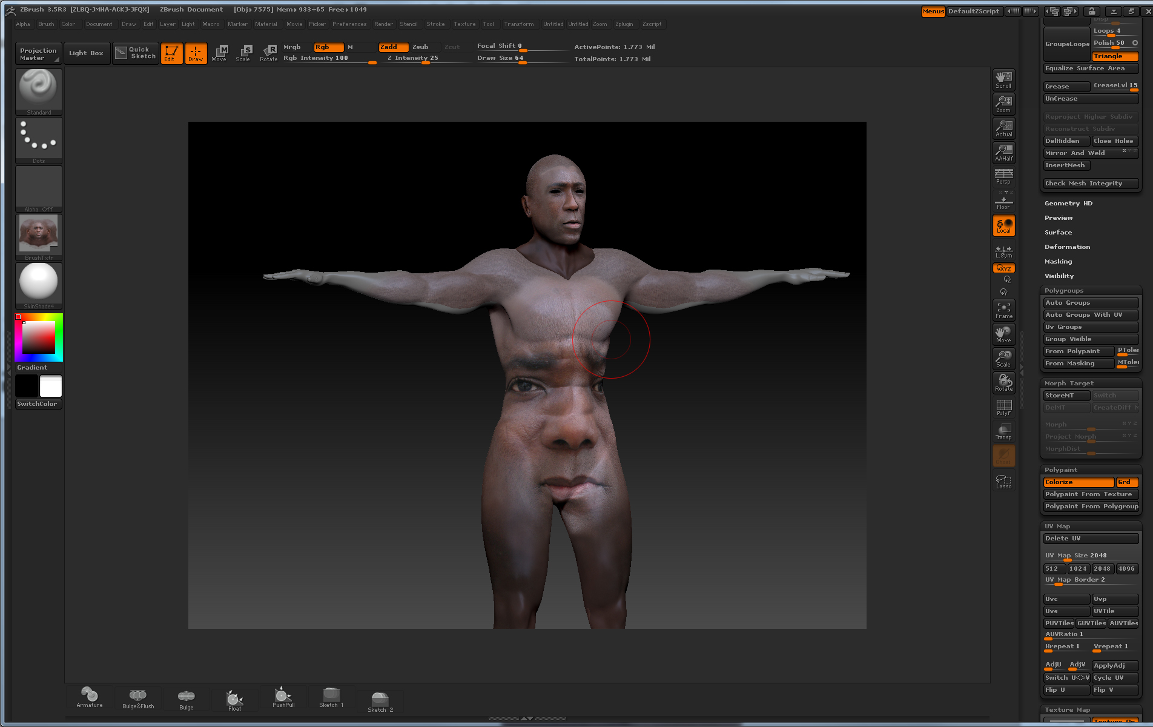The height and width of the screenshot is (727, 1153).
Task: Disable Colorize in Polypaint panel
Action: (1078, 482)
